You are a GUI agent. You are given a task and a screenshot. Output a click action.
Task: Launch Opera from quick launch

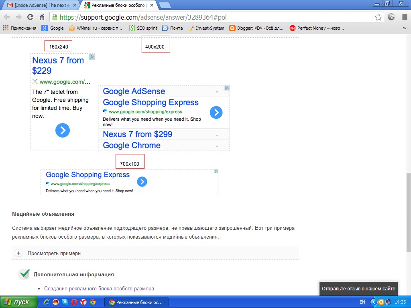[x=74, y=302]
